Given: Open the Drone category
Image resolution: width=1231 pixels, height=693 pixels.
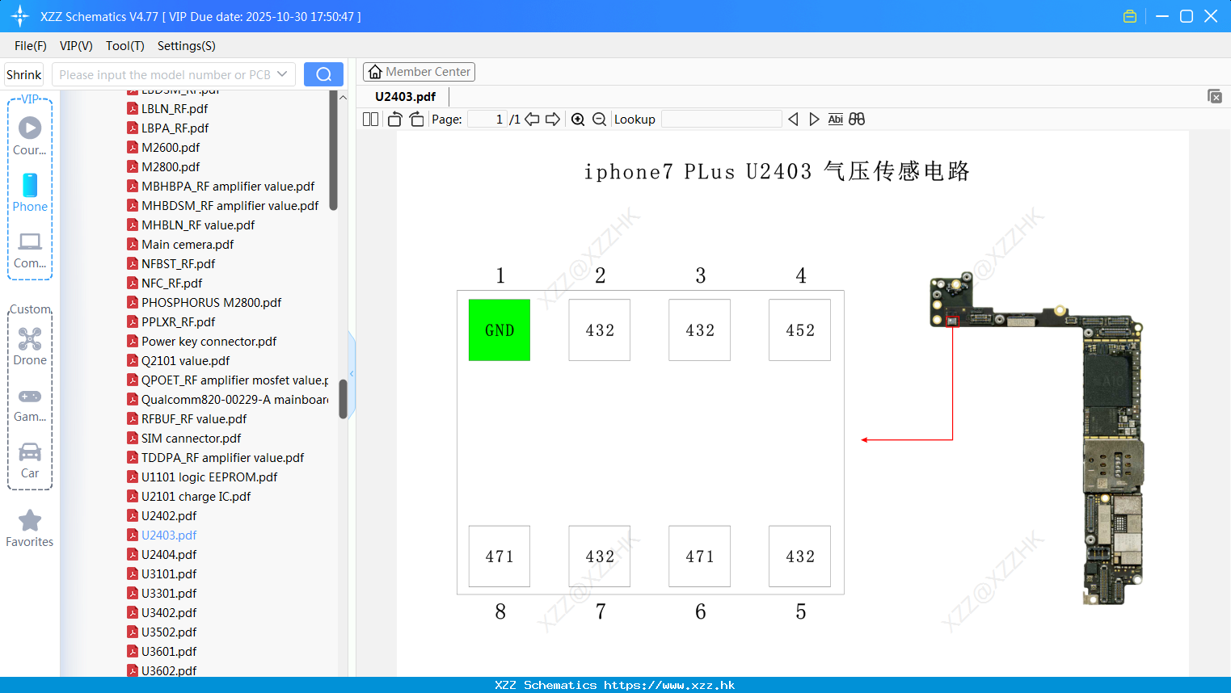Looking at the screenshot, I should [x=30, y=346].
